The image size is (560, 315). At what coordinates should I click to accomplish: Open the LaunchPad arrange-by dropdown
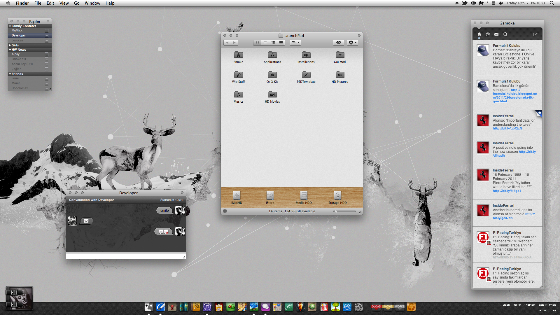click(x=295, y=43)
